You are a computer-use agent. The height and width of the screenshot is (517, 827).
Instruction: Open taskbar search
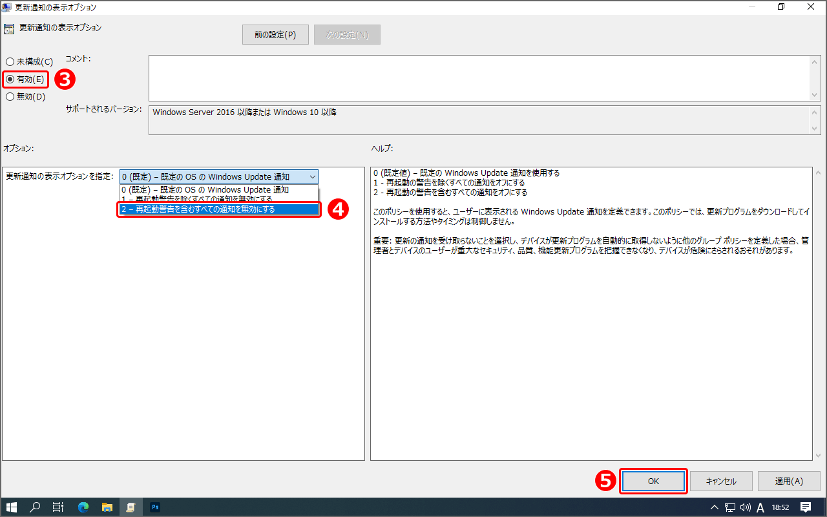36,507
